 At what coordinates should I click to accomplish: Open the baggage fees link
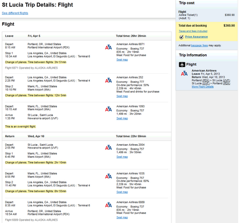pos(199,45)
